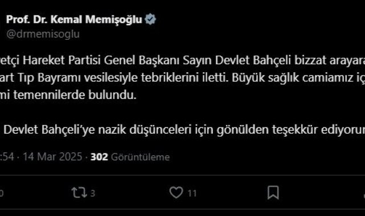The height and width of the screenshot is (216, 365).
Task: Click the words 'Hareket Partisi Genel Başkanı'
Action: pyautogui.click(x=101, y=61)
